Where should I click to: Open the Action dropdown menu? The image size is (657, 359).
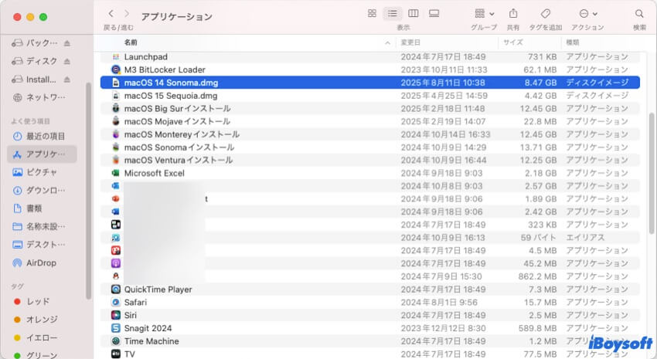coord(587,14)
